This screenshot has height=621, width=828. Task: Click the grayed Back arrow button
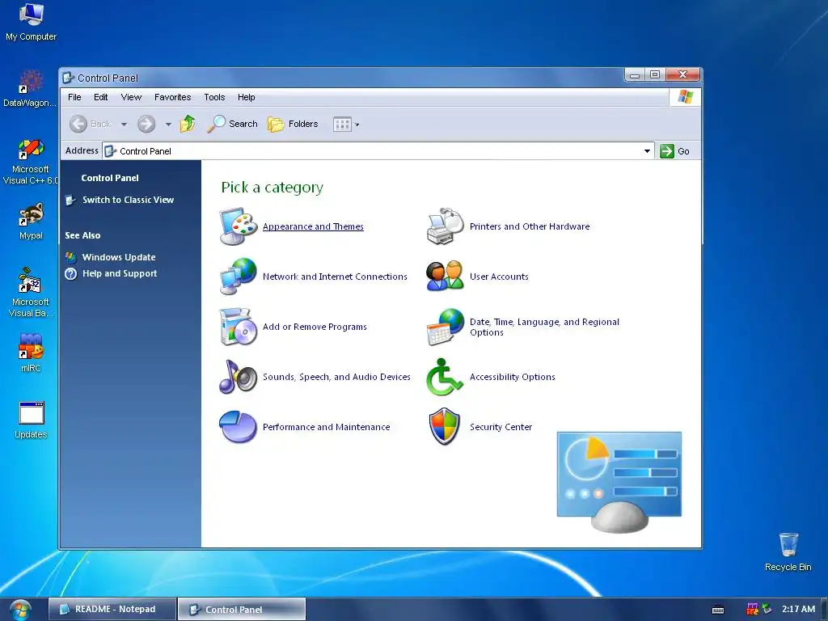pos(90,124)
